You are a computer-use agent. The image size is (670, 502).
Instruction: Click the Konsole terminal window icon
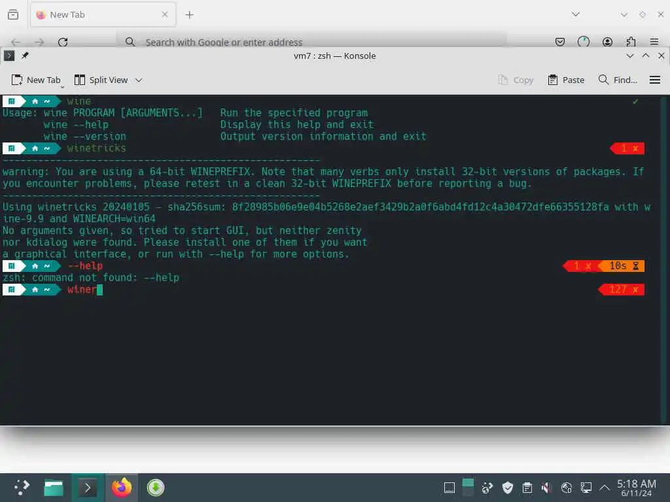click(9, 56)
